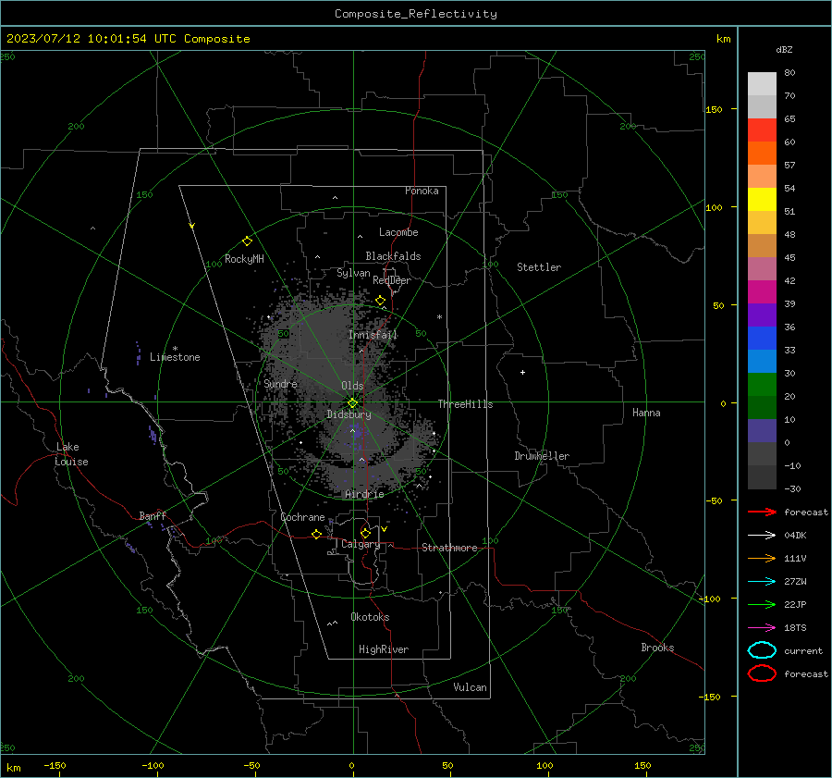The width and height of the screenshot is (832, 778).
Task: Click the 2023/07/12 10:01:54 UTC Composite timestamp
Action: (x=128, y=39)
